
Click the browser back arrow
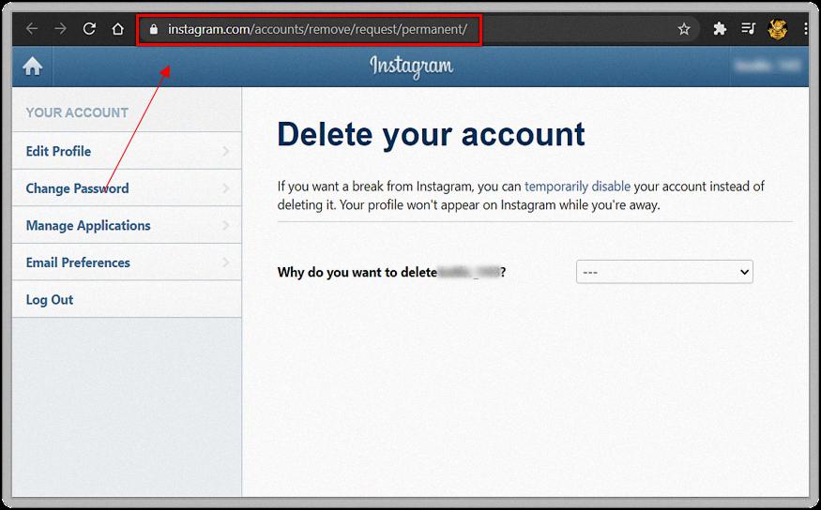pyautogui.click(x=32, y=29)
